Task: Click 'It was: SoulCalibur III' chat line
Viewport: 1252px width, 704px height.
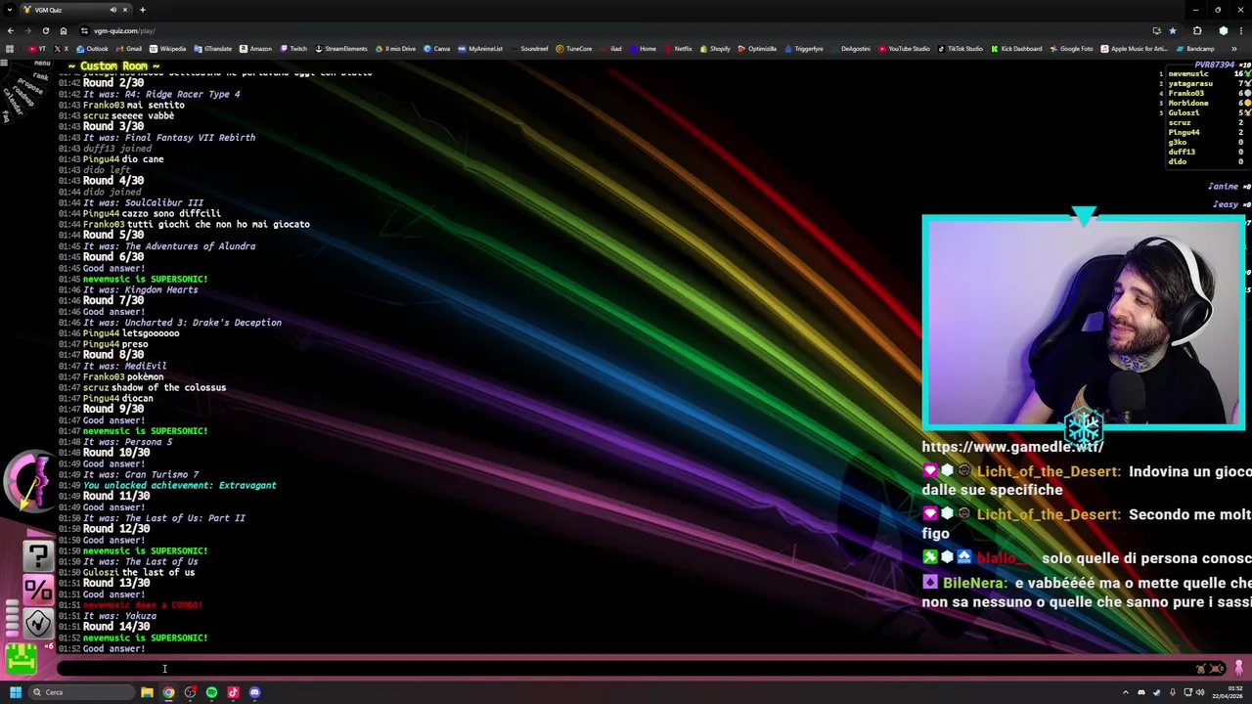Action: [143, 203]
